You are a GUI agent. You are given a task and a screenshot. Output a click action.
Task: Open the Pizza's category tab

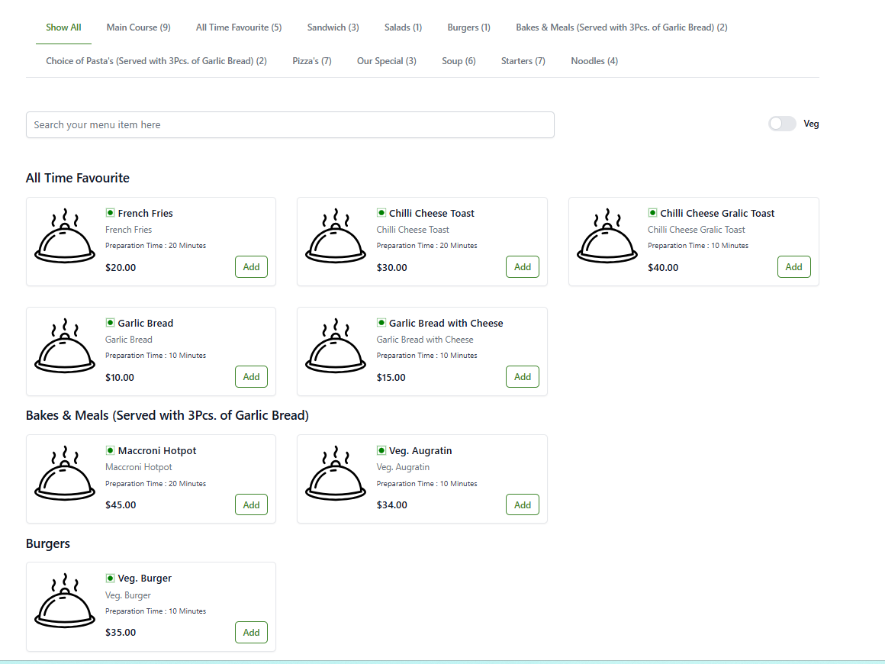click(311, 61)
